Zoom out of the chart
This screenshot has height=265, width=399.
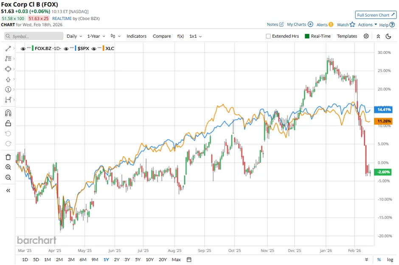click(x=8, y=178)
